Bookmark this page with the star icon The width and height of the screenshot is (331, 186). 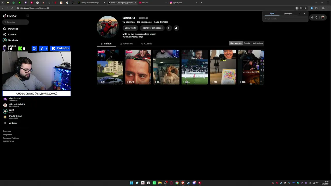point(305,8)
